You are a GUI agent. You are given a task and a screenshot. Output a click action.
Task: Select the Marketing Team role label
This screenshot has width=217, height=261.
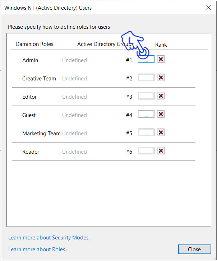tap(41, 134)
